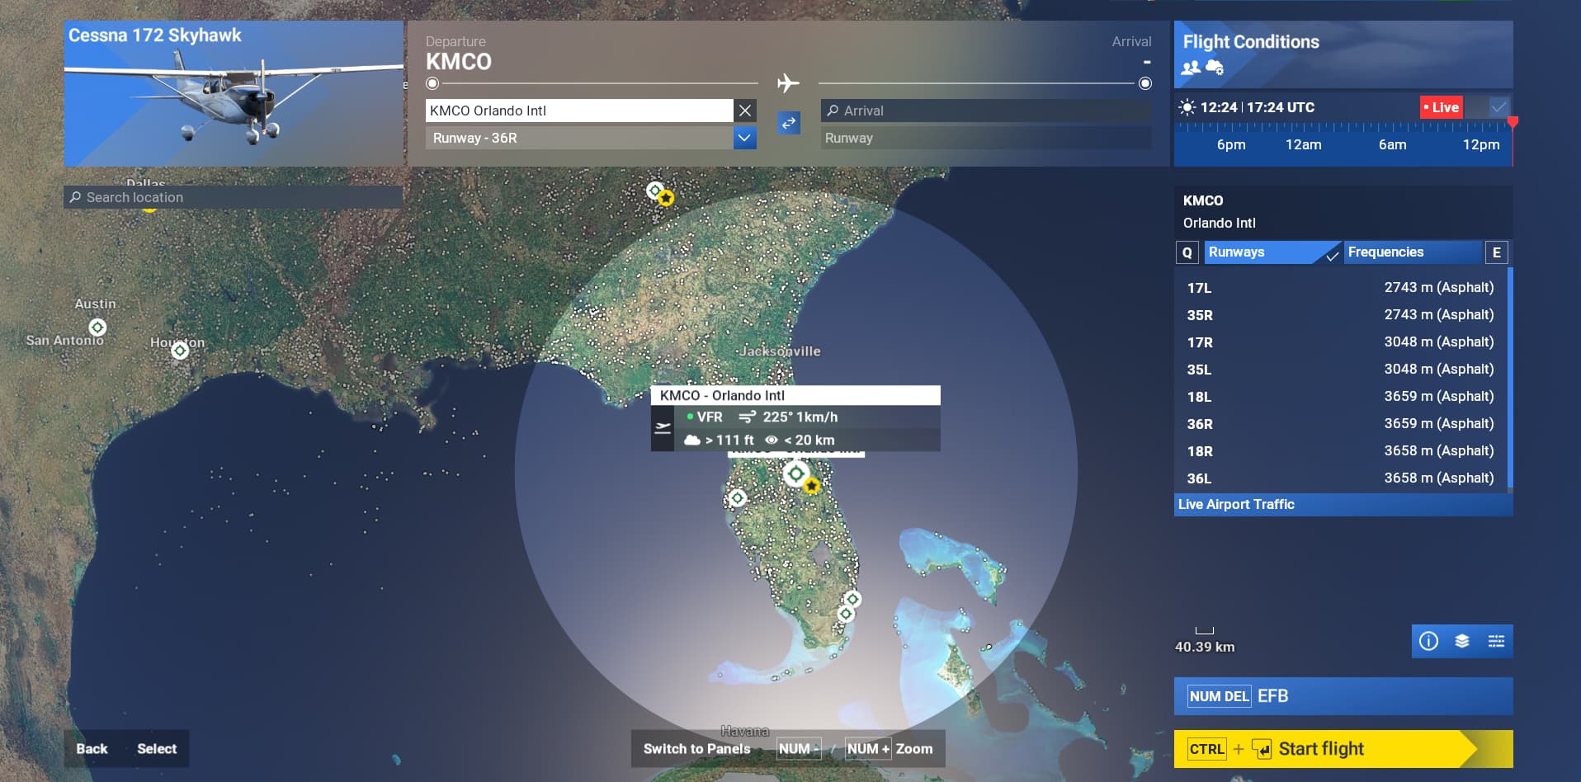Viewport: 1581px width, 782px height.
Task: Click the red time-of-day slider marker
Action: (1513, 123)
